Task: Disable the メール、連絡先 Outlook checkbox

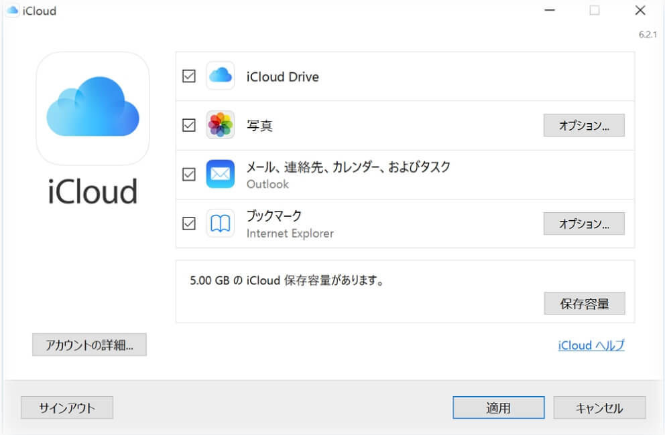Action: click(189, 175)
